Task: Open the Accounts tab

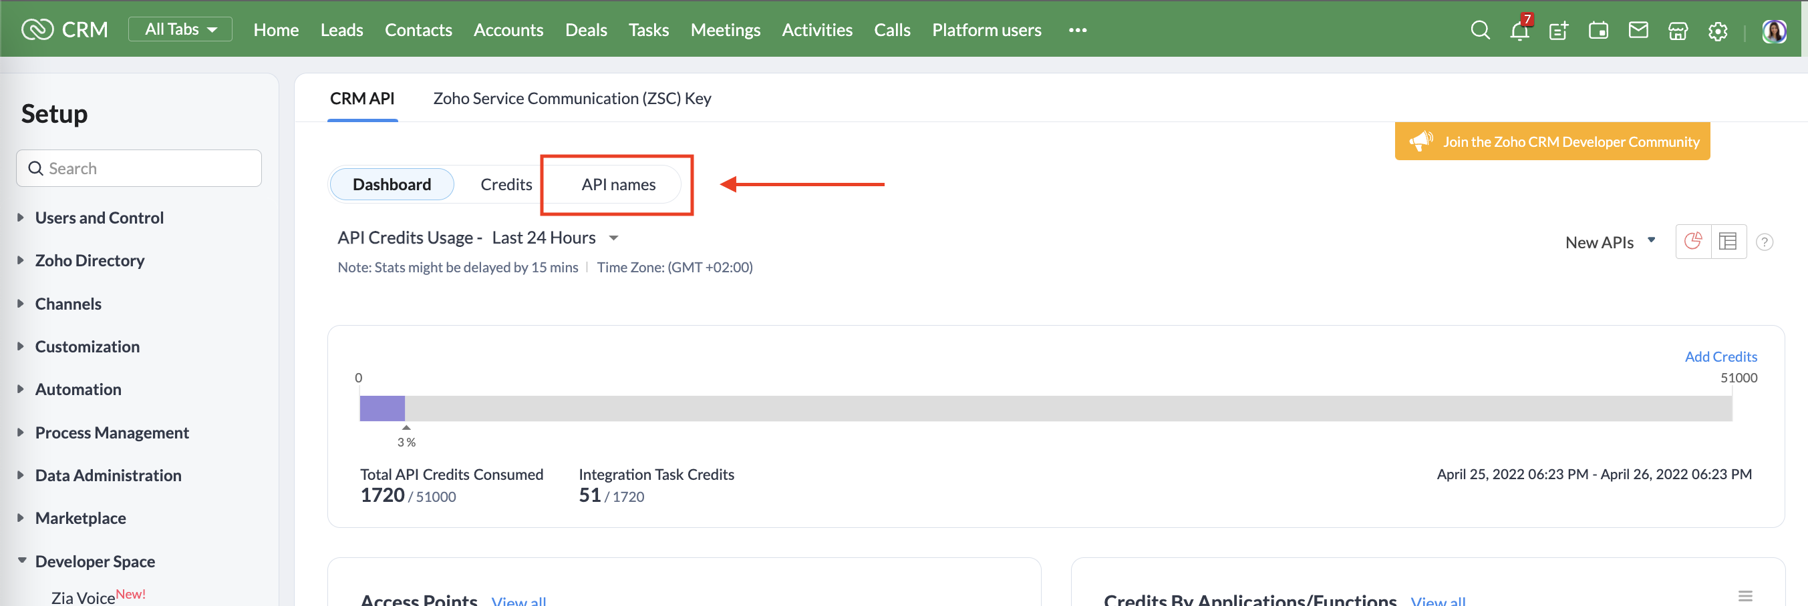Action: [x=508, y=30]
